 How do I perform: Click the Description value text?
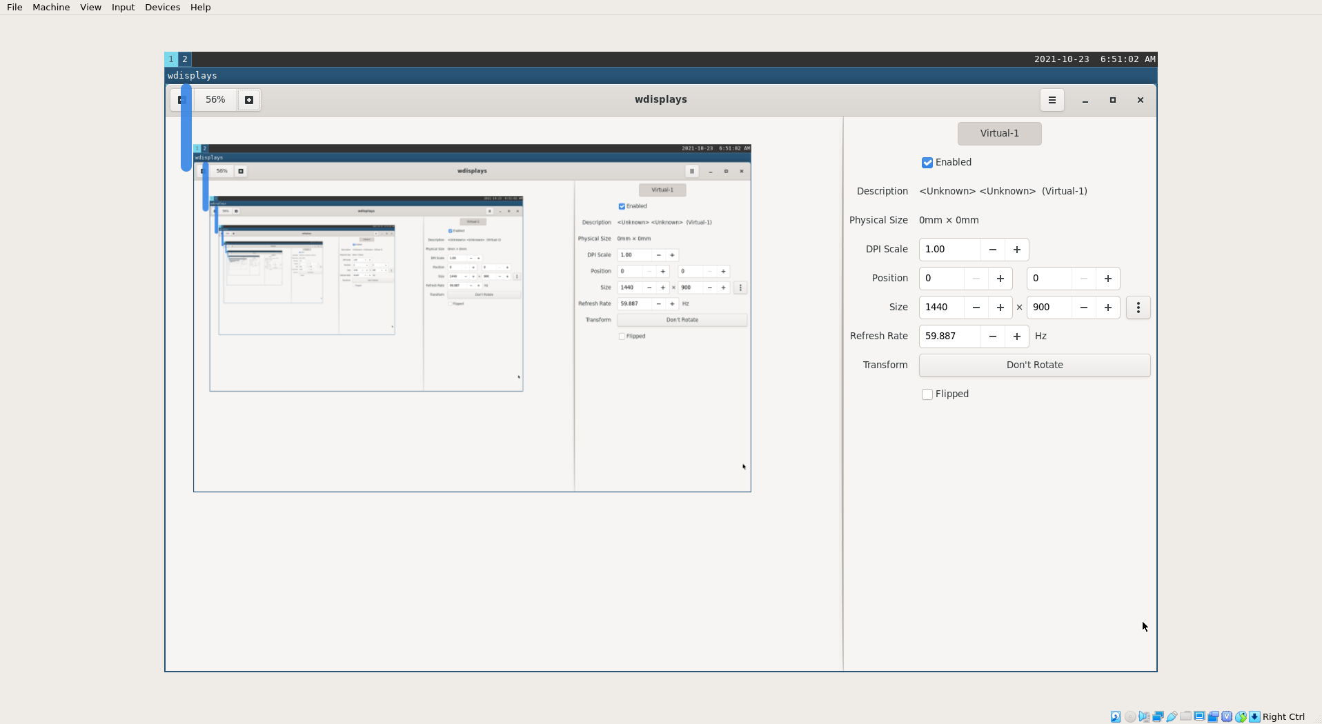1003,192
